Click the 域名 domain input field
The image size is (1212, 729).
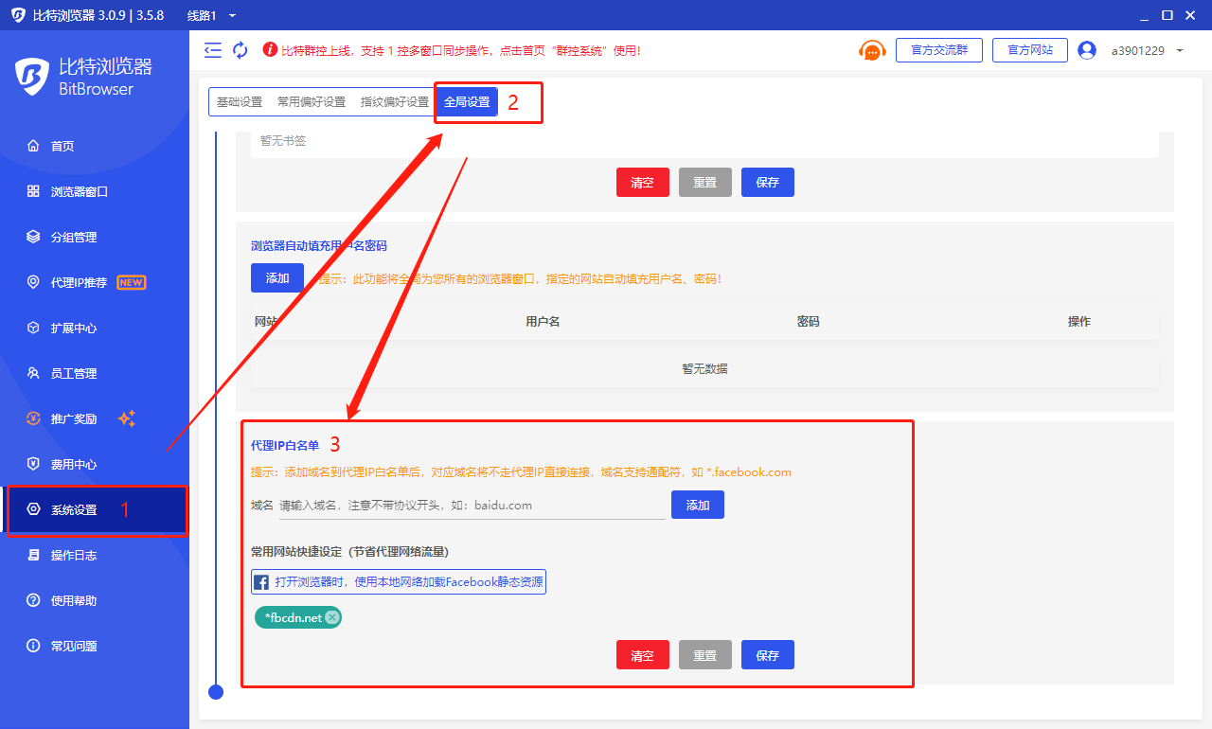click(472, 506)
